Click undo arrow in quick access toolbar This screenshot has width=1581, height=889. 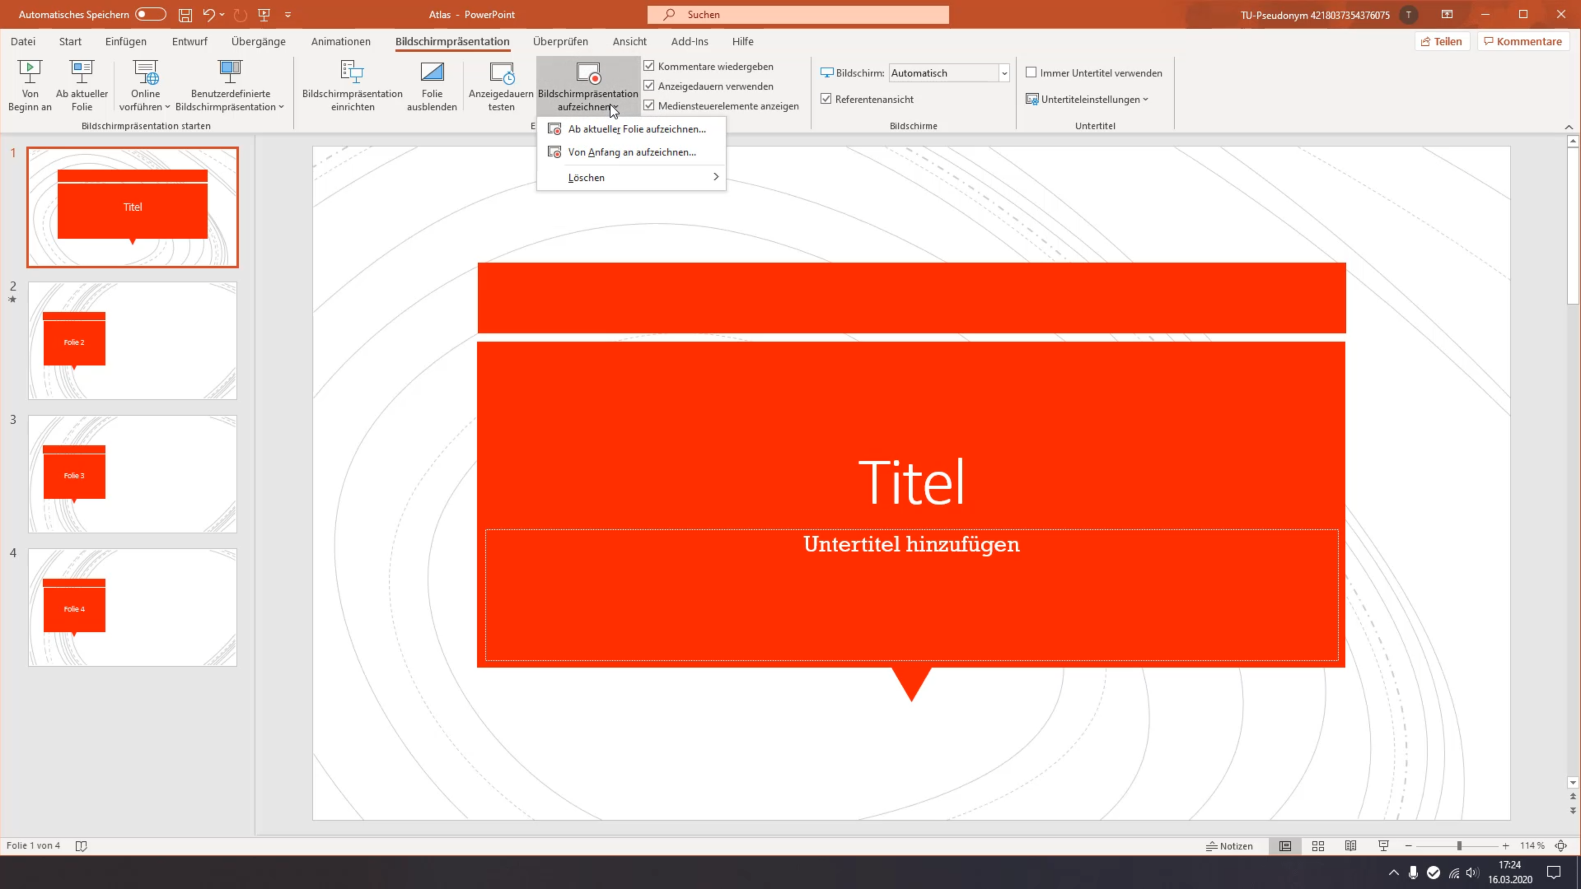tap(209, 15)
